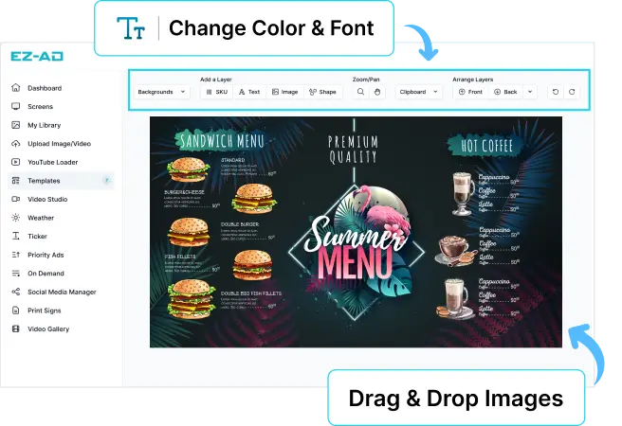Screen dimensions: 622x426
Task: Click the YouTube Loader play icon
Action: coord(16,162)
